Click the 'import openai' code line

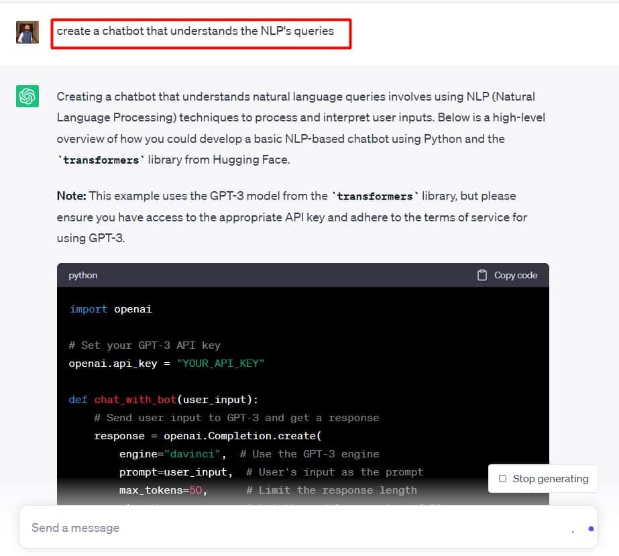pos(111,309)
